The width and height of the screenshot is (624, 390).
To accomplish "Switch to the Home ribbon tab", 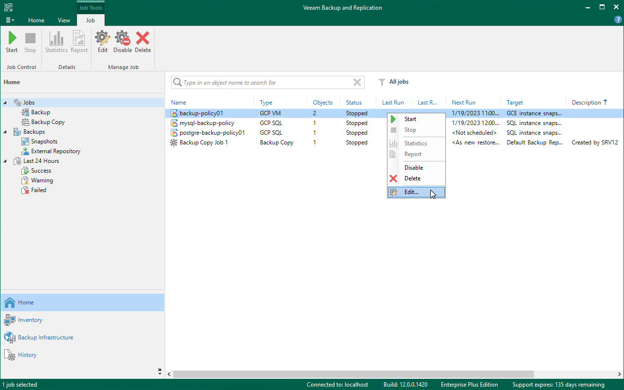I will (x=37, y=20).
